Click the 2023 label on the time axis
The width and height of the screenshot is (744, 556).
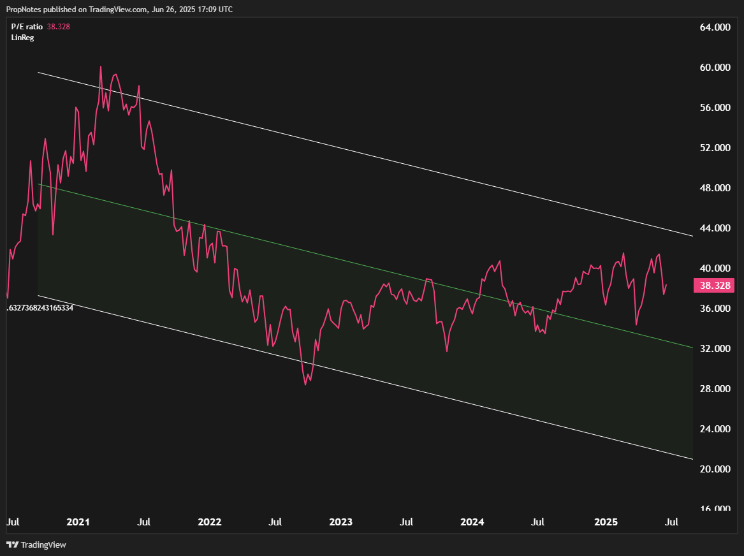341,522
